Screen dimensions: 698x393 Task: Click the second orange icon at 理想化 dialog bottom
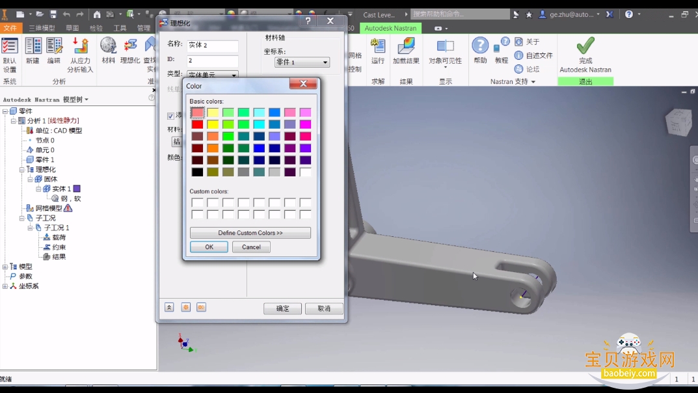pos(185,307)
